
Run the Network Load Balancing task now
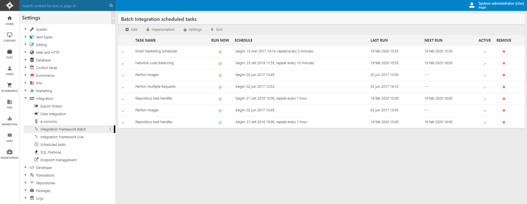(220, 64)
